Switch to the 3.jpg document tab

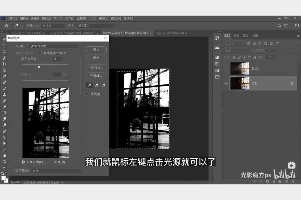(170, 33)
